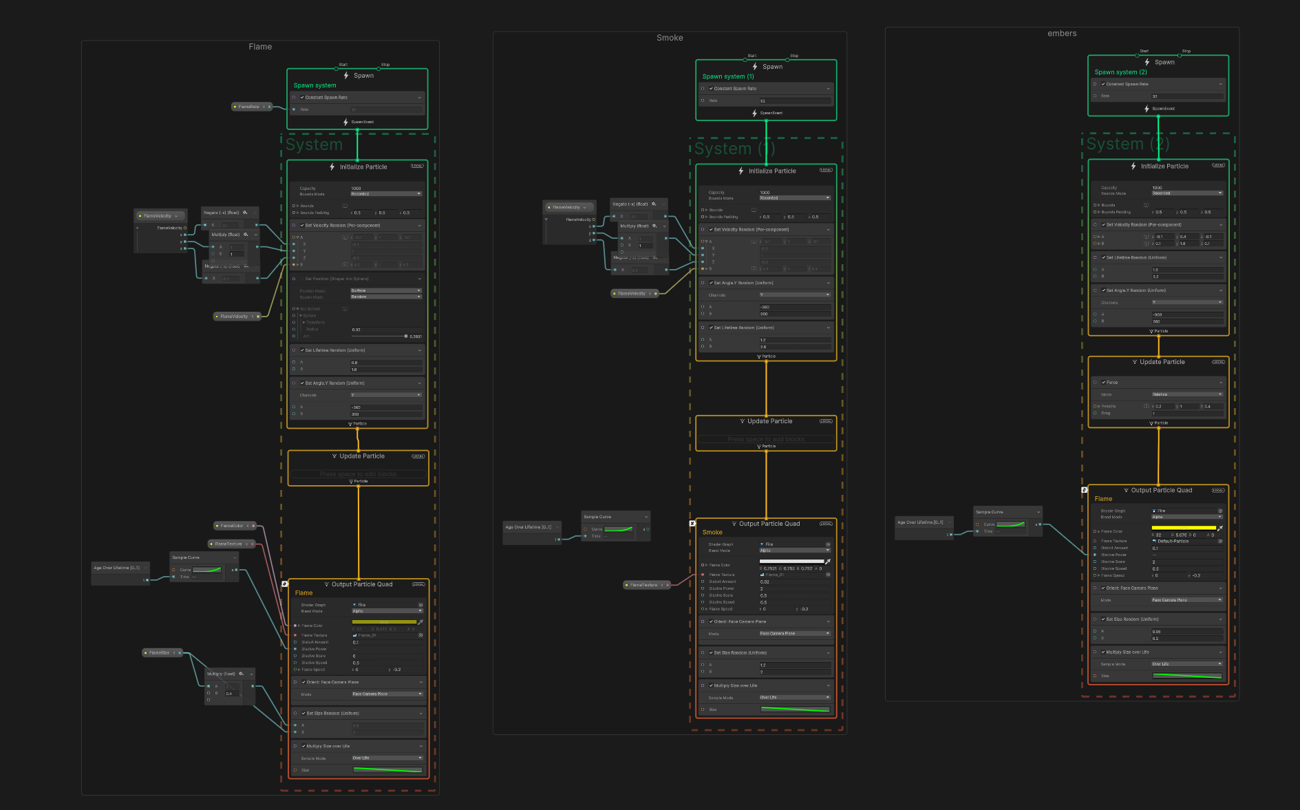Open the Flame Texture object picker in Smoke
The image size is (1300, 810).
pyautogui.click(x=828, y=575)
